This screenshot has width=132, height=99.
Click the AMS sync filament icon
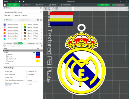tap(38, 20)
